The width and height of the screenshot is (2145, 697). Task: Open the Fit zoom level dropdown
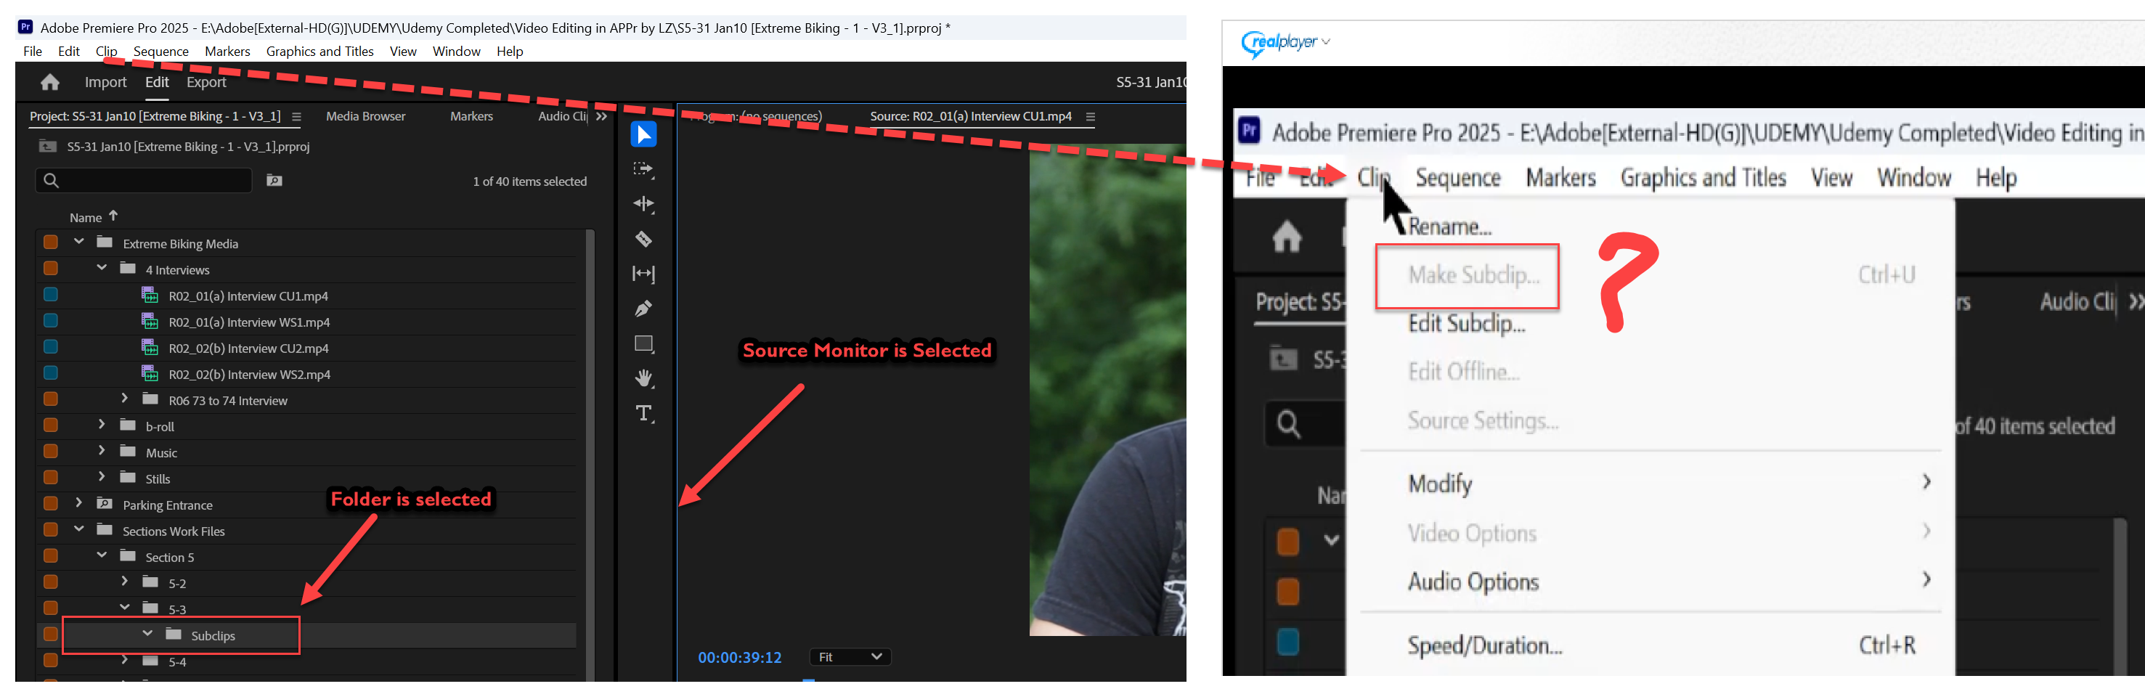coord(849,657)
